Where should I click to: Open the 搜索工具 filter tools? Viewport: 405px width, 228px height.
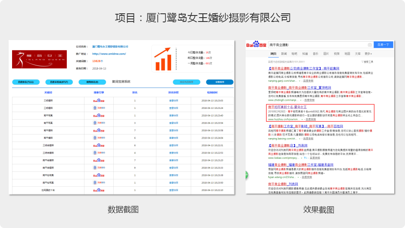[367, 62]
